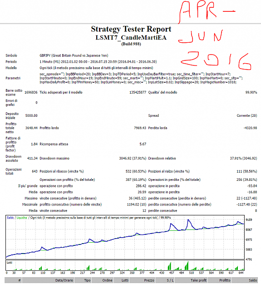Select max consecutive profit '1194.02 (10)'
This screenshot has width=261, height=284.
[x=137, y=204]
